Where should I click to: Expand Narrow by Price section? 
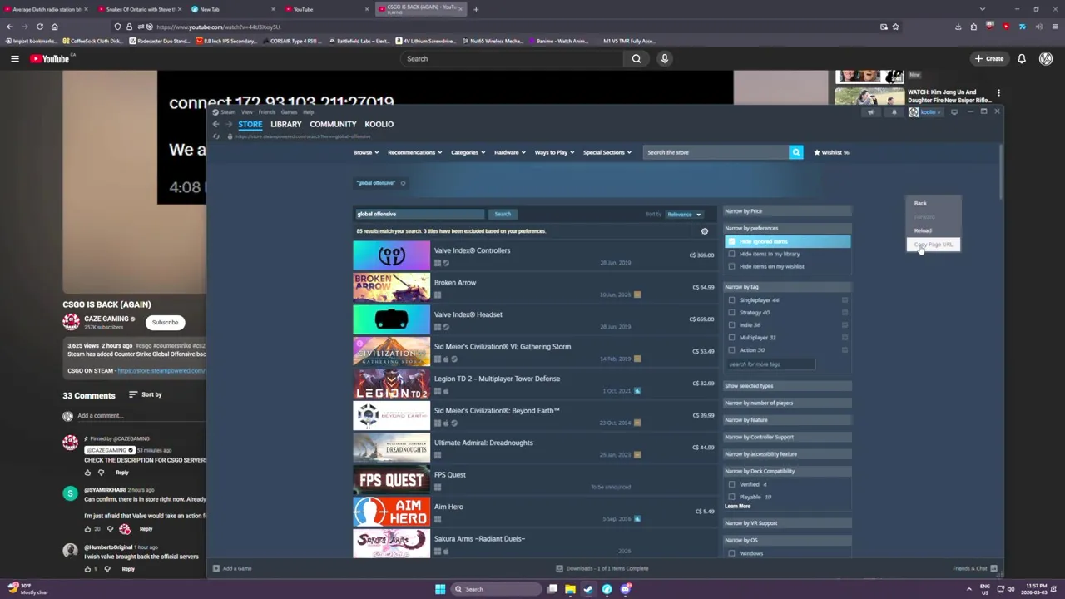[x=787, y=211]
